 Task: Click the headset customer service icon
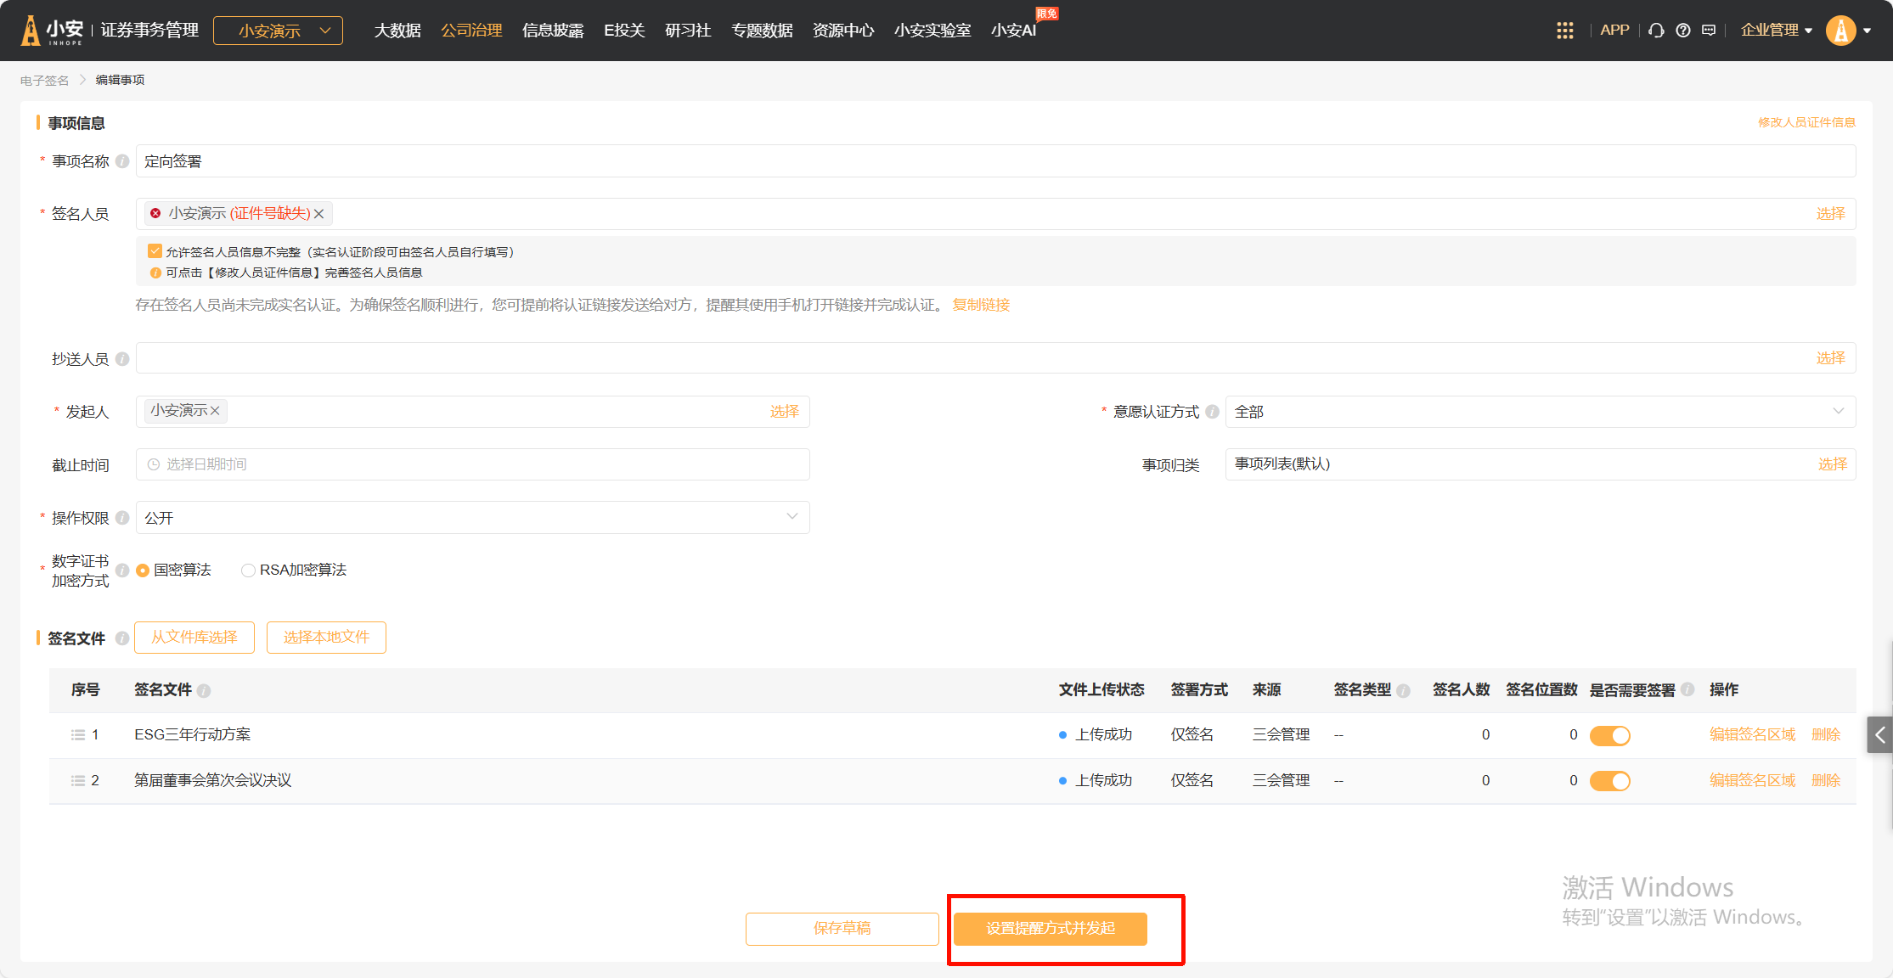pyautogui.click(x=1656, y=31)
